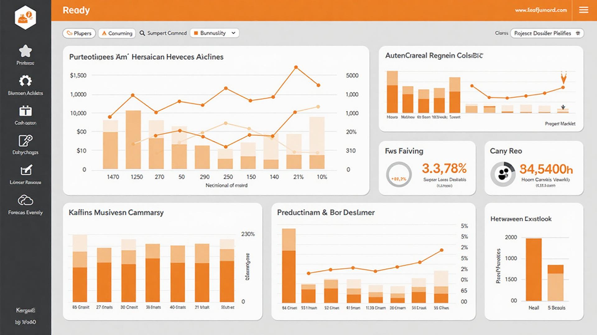Click the Cany Reo donut chart avatar

point(503,174)
